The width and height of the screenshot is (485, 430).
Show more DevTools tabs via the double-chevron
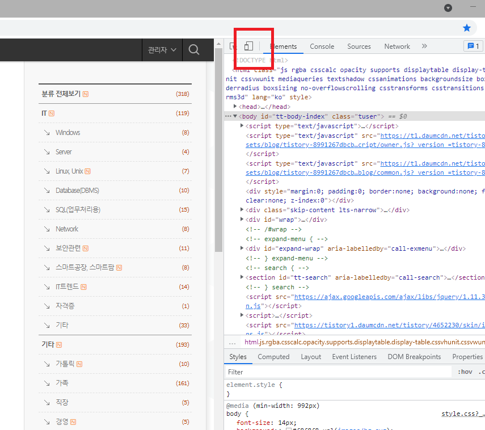(x=424, y=46)
